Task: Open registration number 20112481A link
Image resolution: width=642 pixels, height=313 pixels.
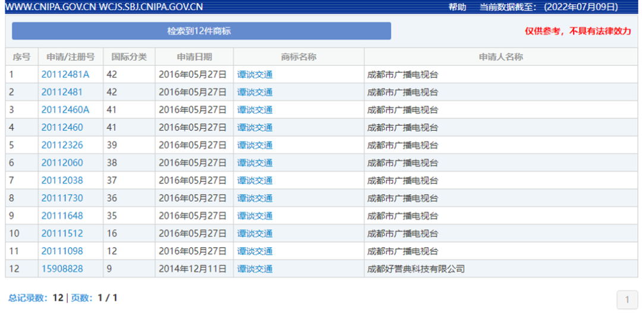Action: (x=65, y=75)
